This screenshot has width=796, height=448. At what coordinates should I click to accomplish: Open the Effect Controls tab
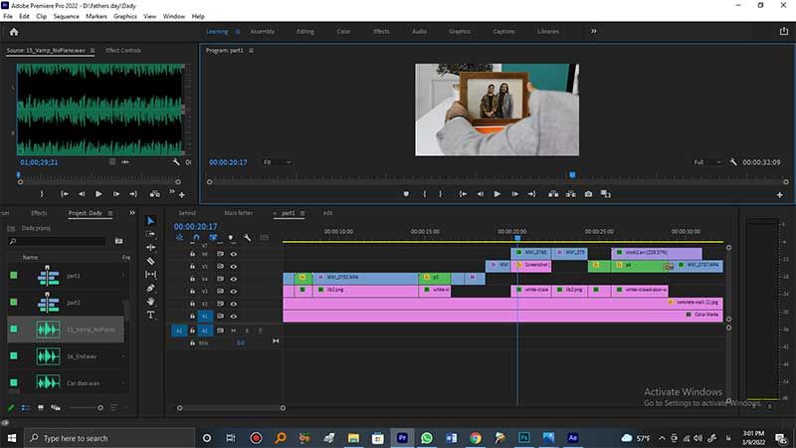[x=123, y=51]
